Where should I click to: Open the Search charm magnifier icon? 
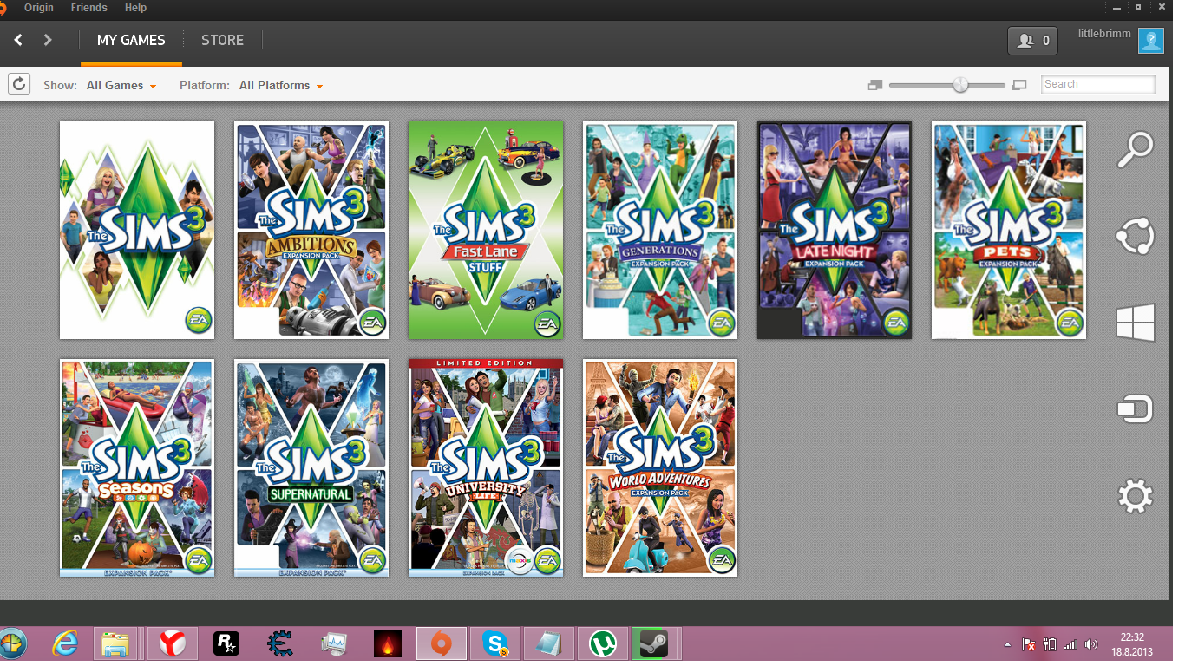point(1135,149)
